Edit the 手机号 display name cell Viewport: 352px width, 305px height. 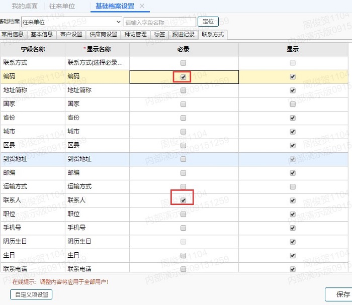97,228
